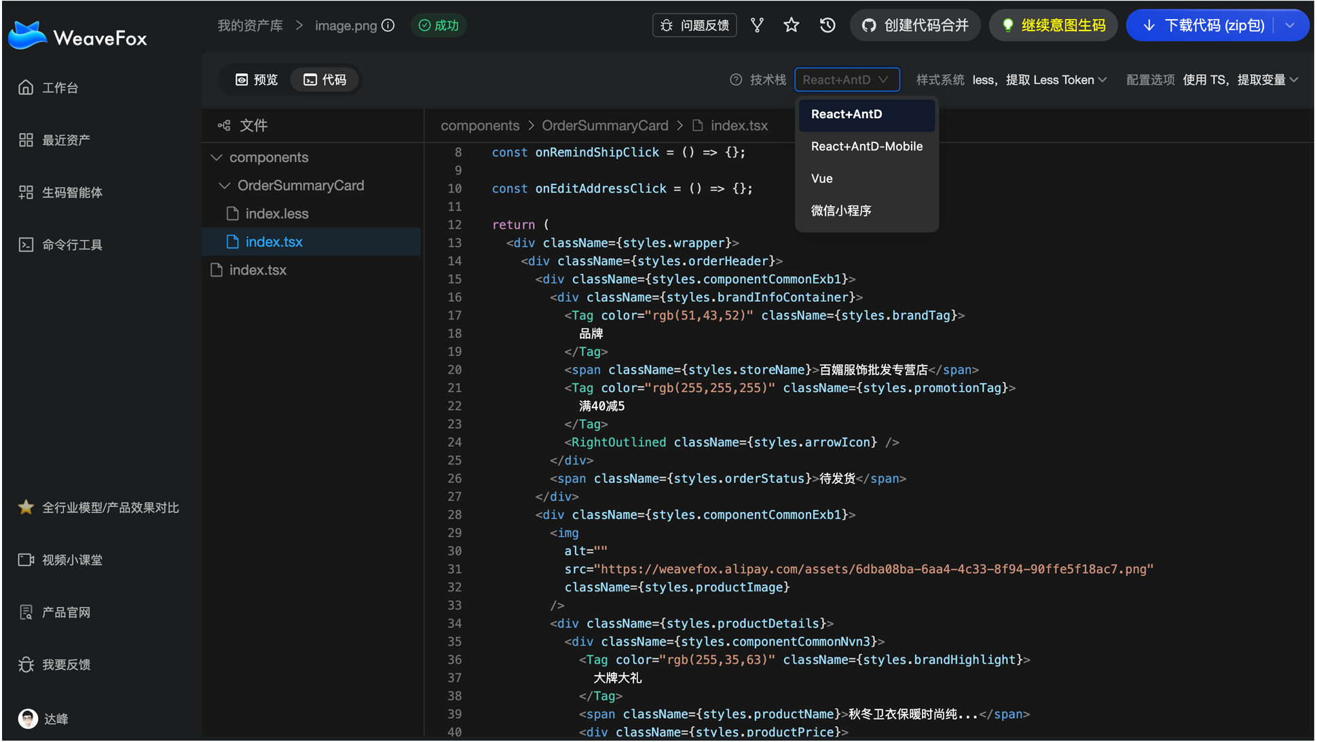This screenshot has height=742, width=1317.
Task: Click the help icon beside 技术栈
Action: click(x=736, y=79)
